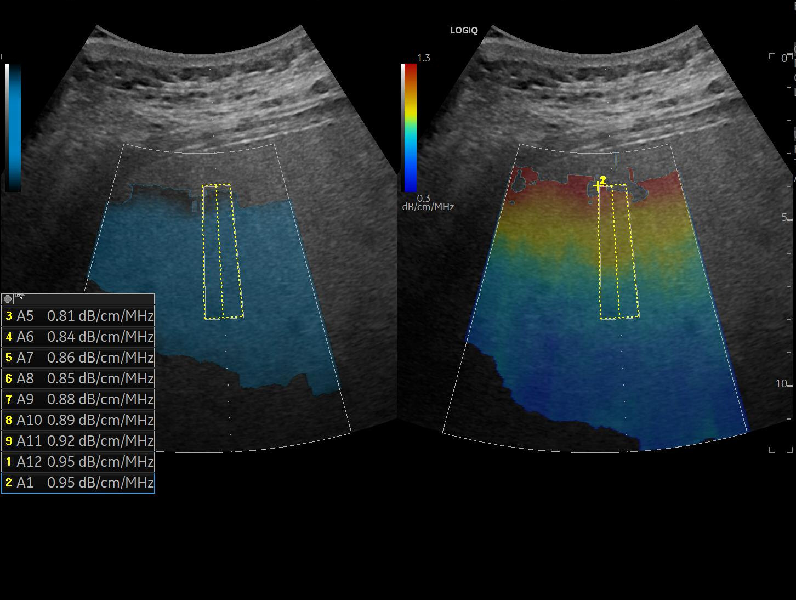Choose the A7 0.86 measurement entry
The image size is (796, 600).
(x=78, y=358)
